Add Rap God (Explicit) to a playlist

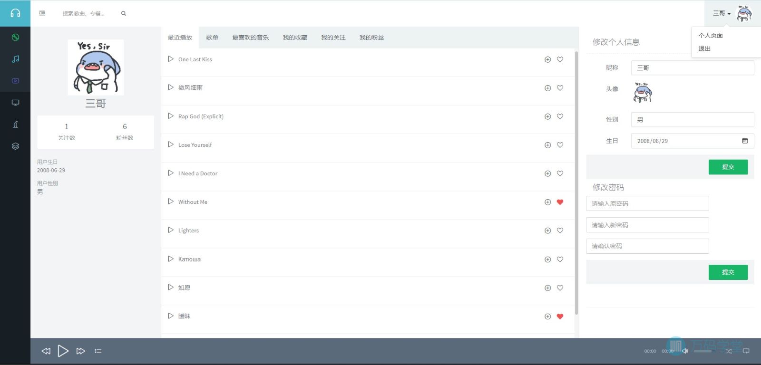click(x=547, y=116)
